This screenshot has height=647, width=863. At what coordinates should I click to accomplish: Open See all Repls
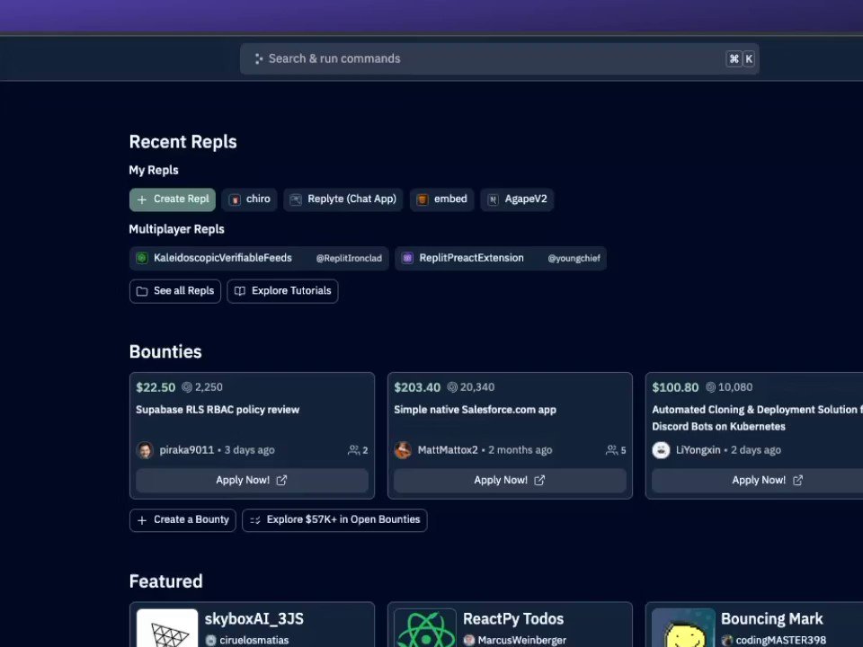(175, 291)
